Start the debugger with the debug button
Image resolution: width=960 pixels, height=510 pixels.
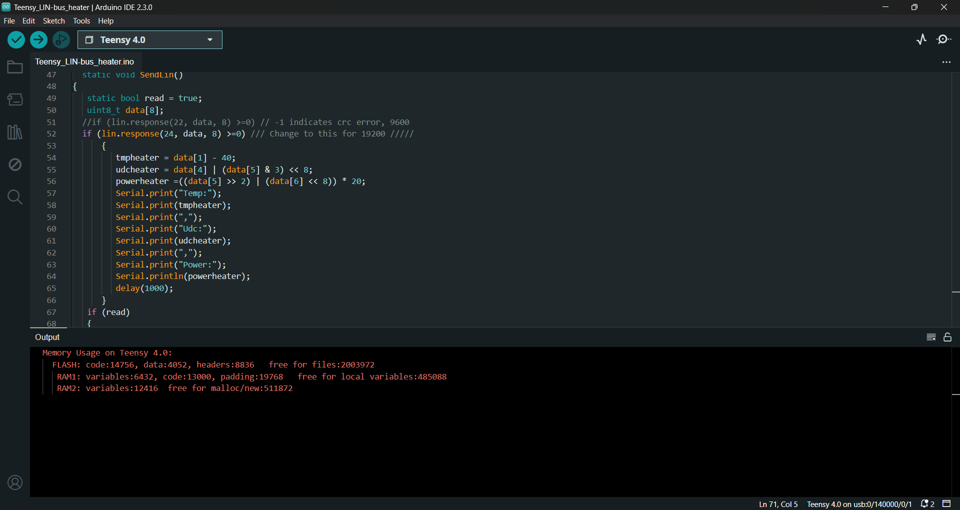(61, 39)
